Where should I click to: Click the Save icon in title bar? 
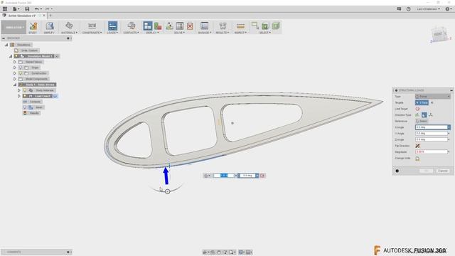27,9
